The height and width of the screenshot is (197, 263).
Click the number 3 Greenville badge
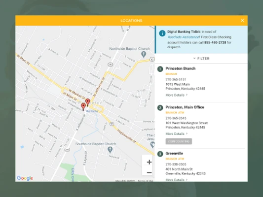point(160,154)
